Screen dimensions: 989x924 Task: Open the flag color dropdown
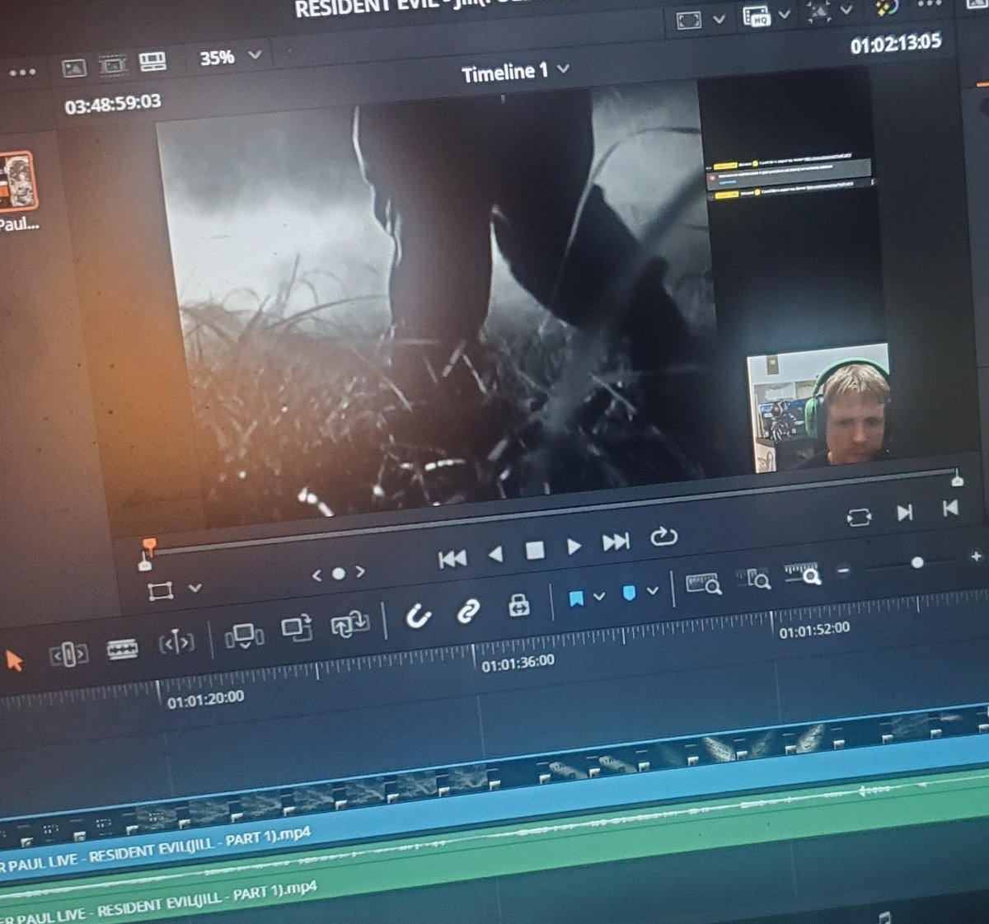(599, 595)
